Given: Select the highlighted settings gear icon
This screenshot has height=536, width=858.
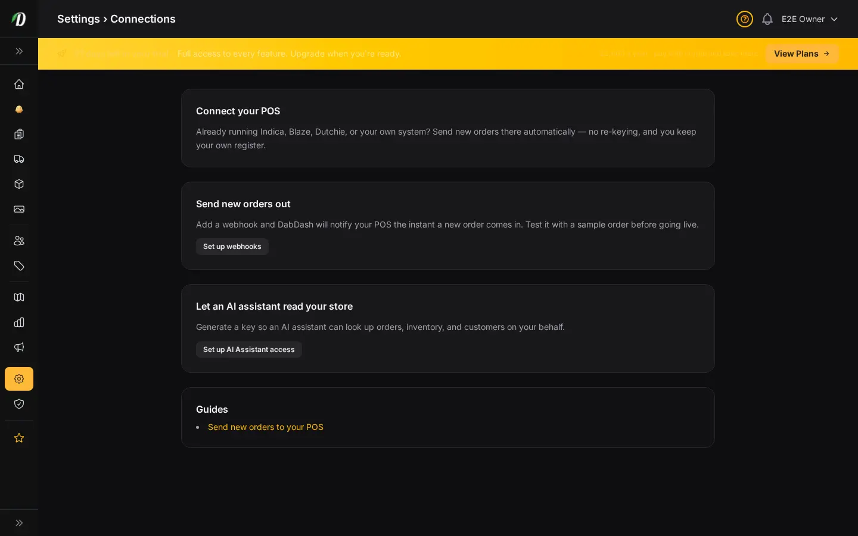Looking at the screenshot, I should (19, 379).
